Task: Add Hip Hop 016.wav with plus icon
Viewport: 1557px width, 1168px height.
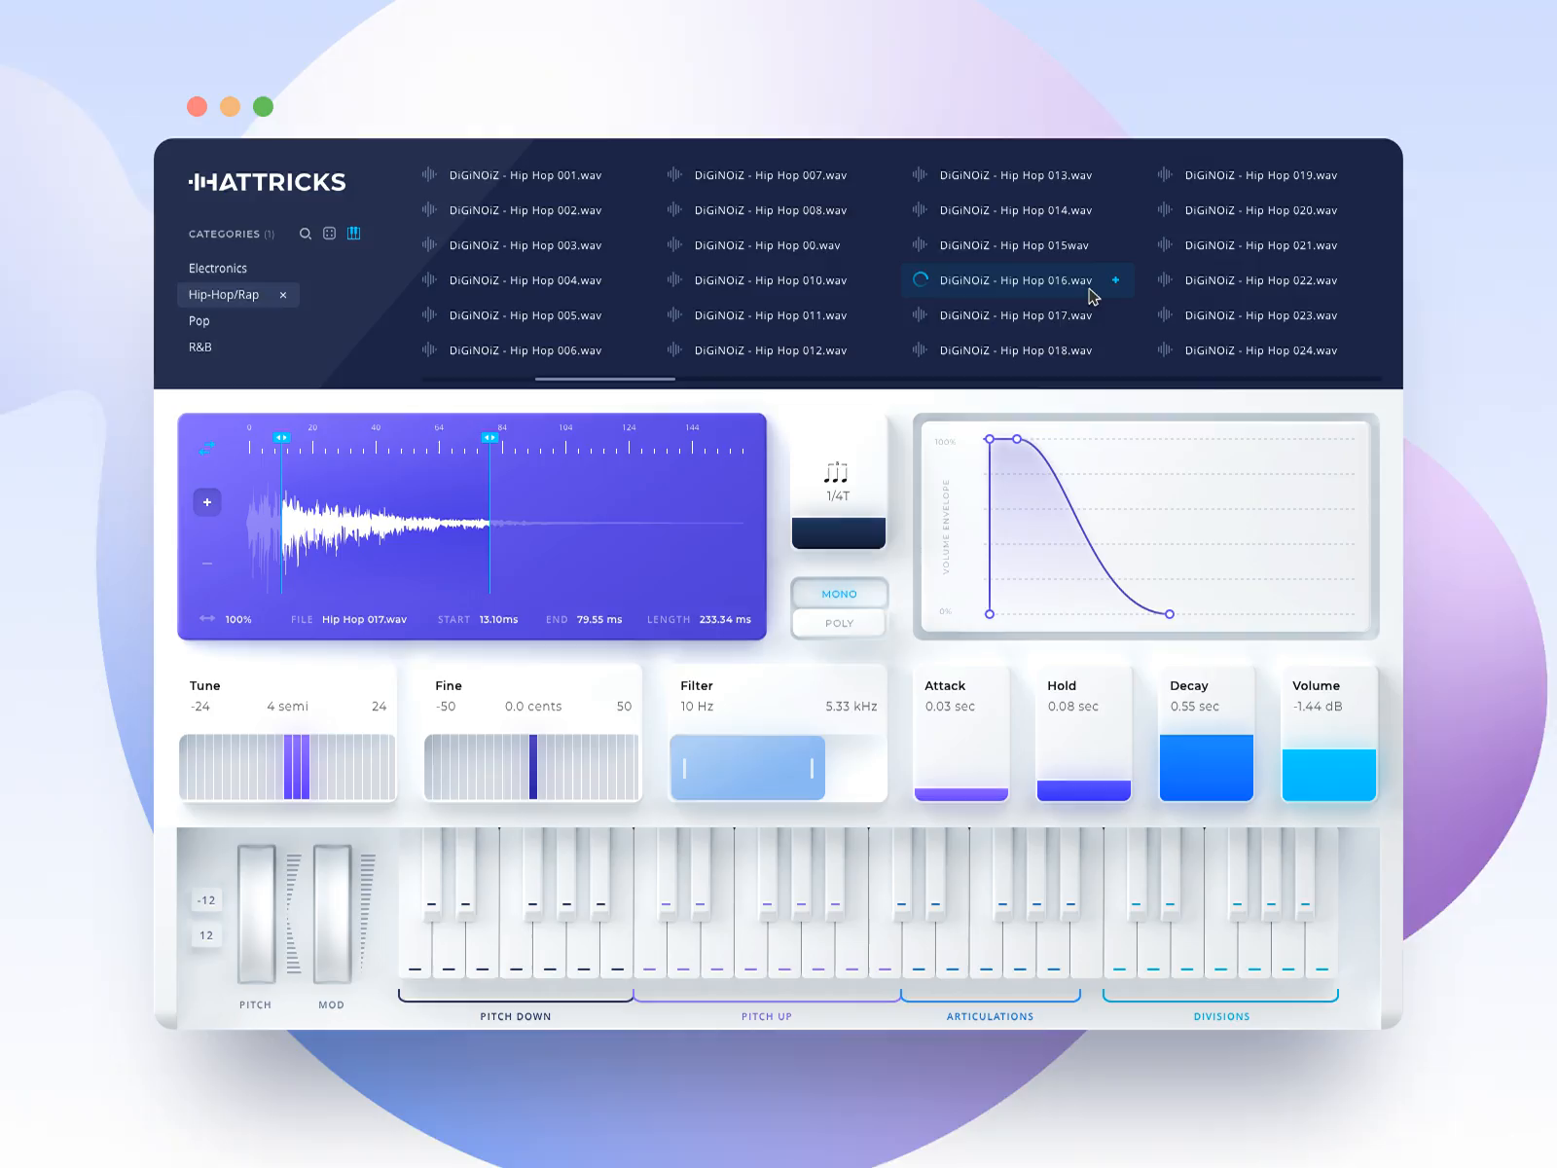Action: tap(1116, 280)
